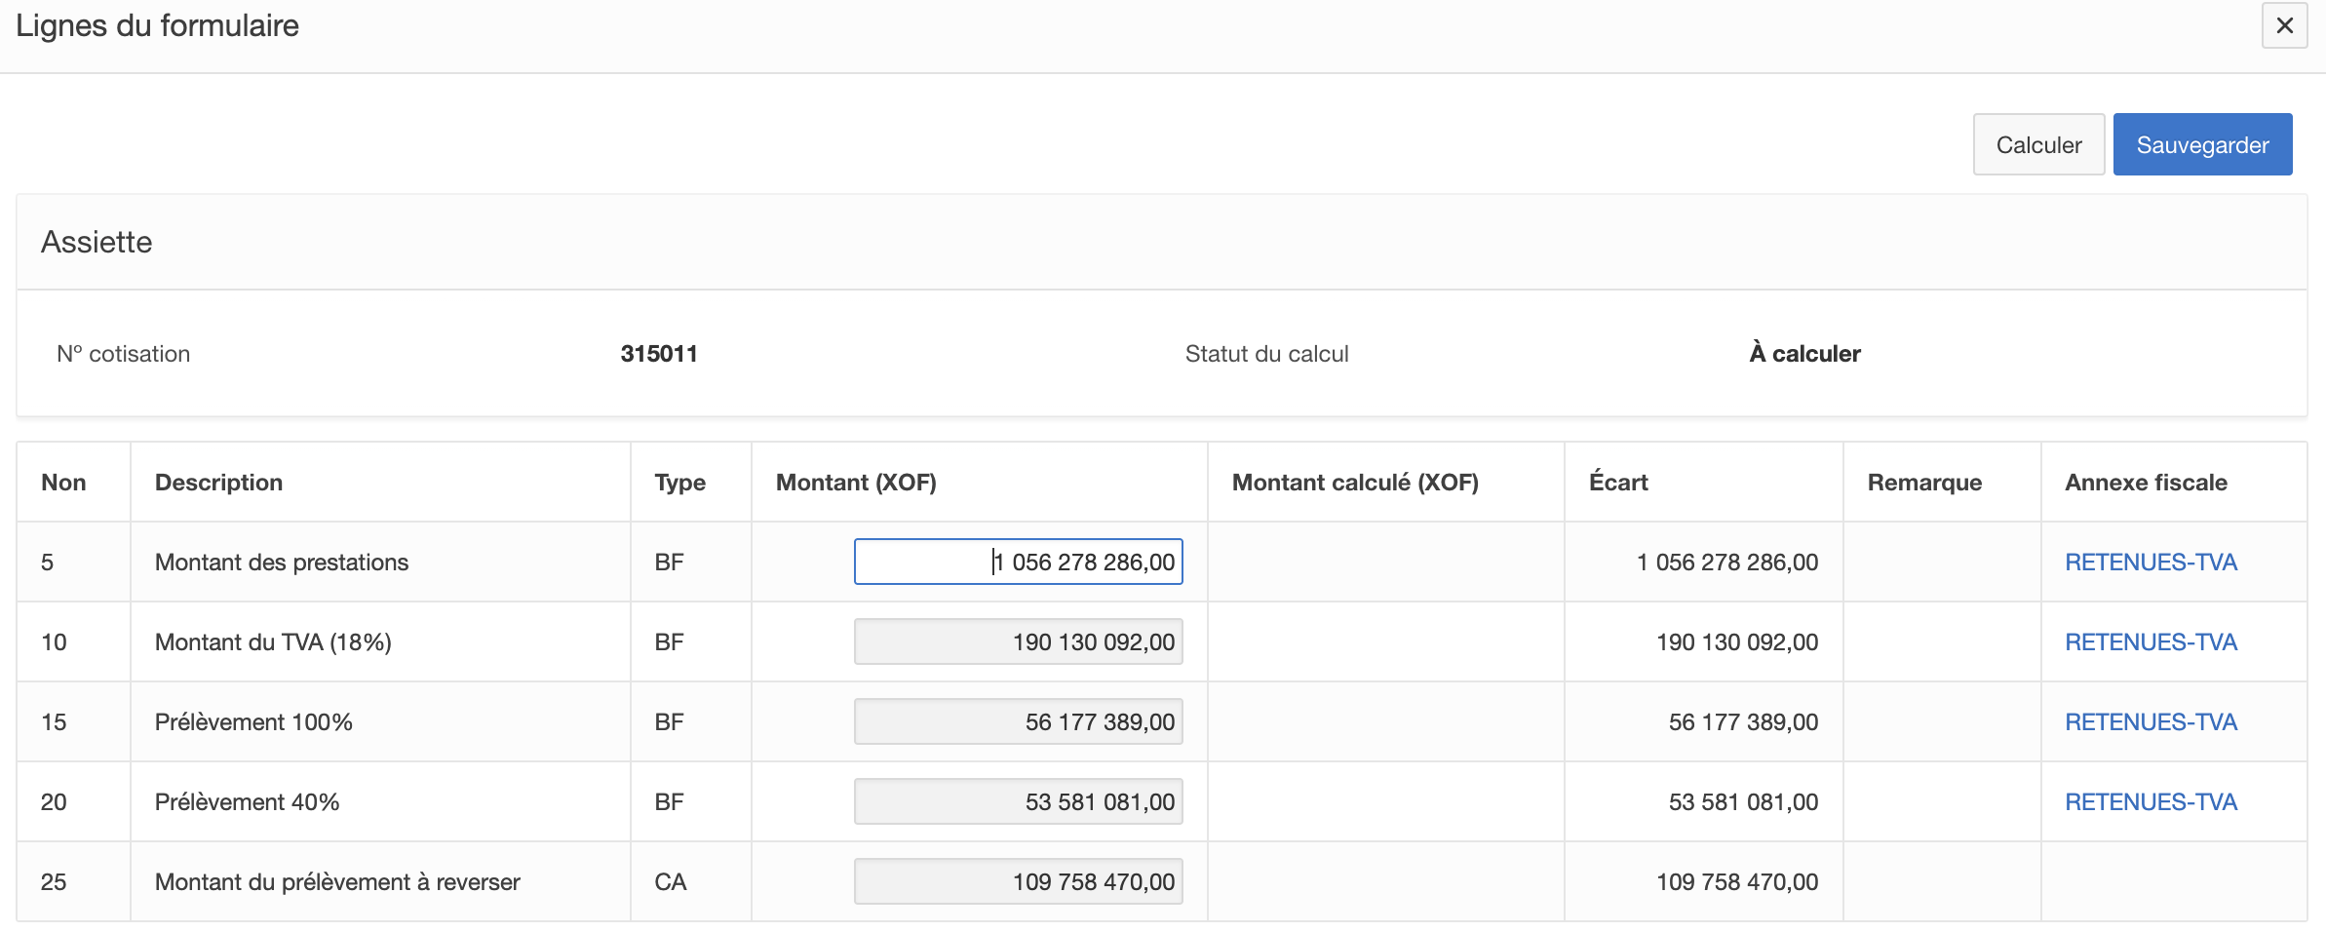The height and width of the screenshot is (932, 2326).
Task: Focus the Montant des prestations amount field
Action: (1018, 563)
